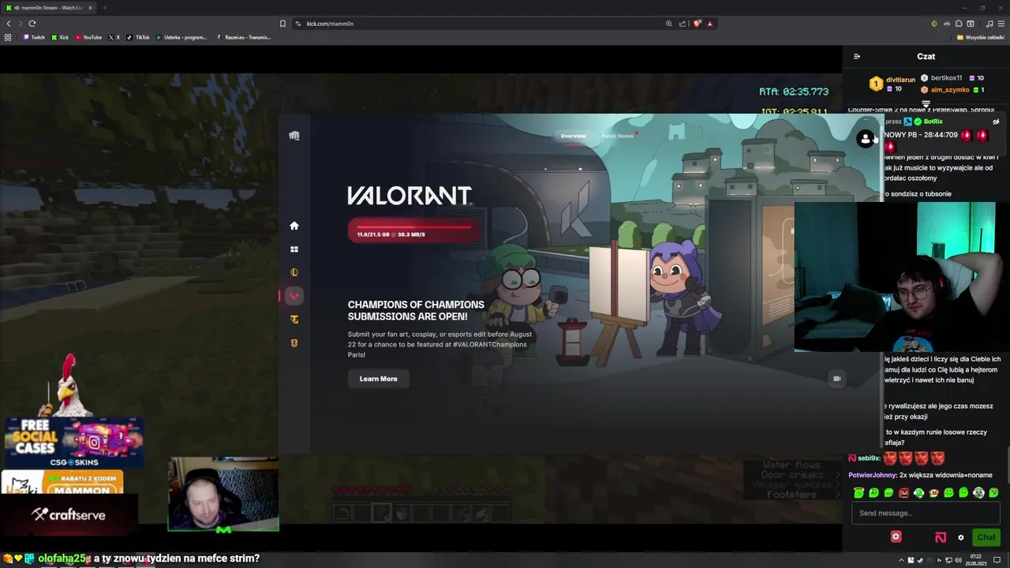Click the camera icon below the artwork
This screenshot has height=568, width=1010.
click(837, 379)
